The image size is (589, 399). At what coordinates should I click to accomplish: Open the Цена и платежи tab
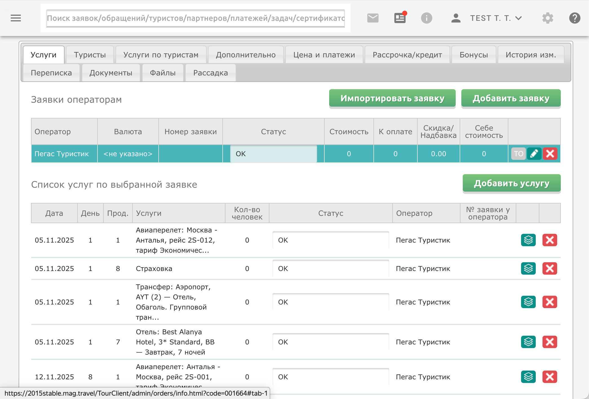click(x=324, y=55)
